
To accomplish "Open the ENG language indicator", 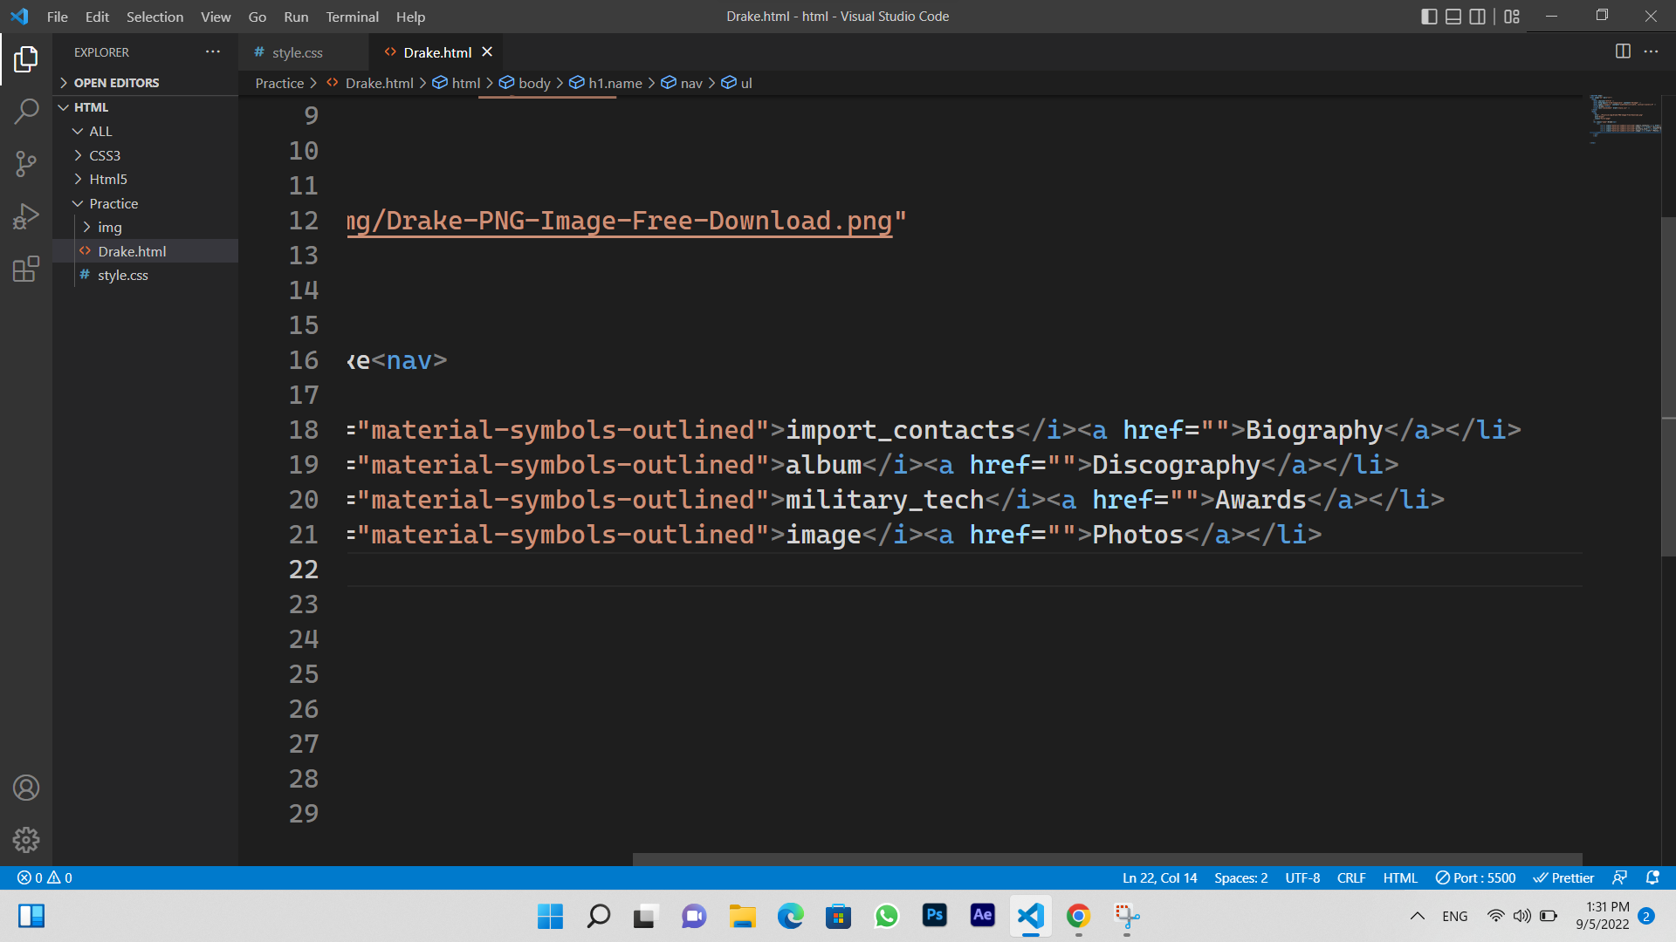I will pyautogui.click(x=1454, y=916).
